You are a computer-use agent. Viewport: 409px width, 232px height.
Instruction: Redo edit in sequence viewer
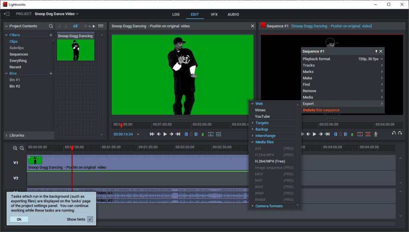[x=400, y=133]
